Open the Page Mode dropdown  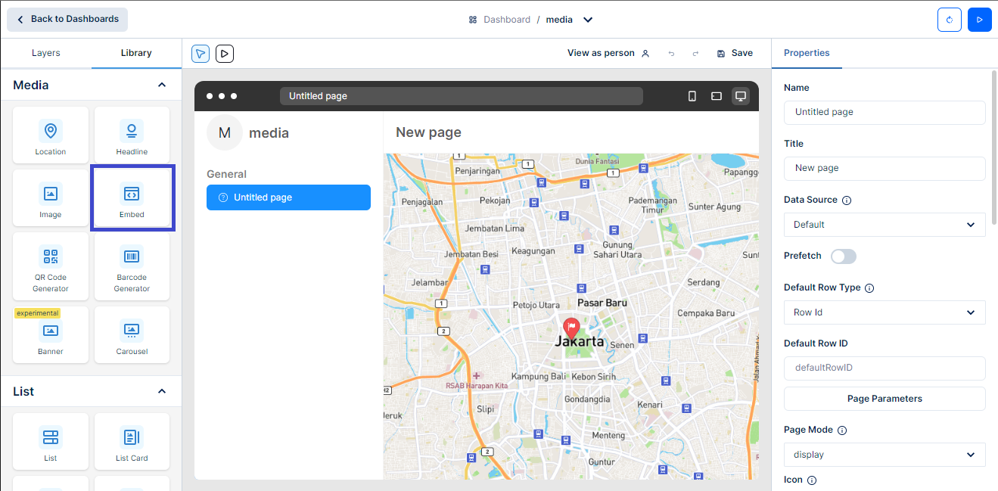884,455
